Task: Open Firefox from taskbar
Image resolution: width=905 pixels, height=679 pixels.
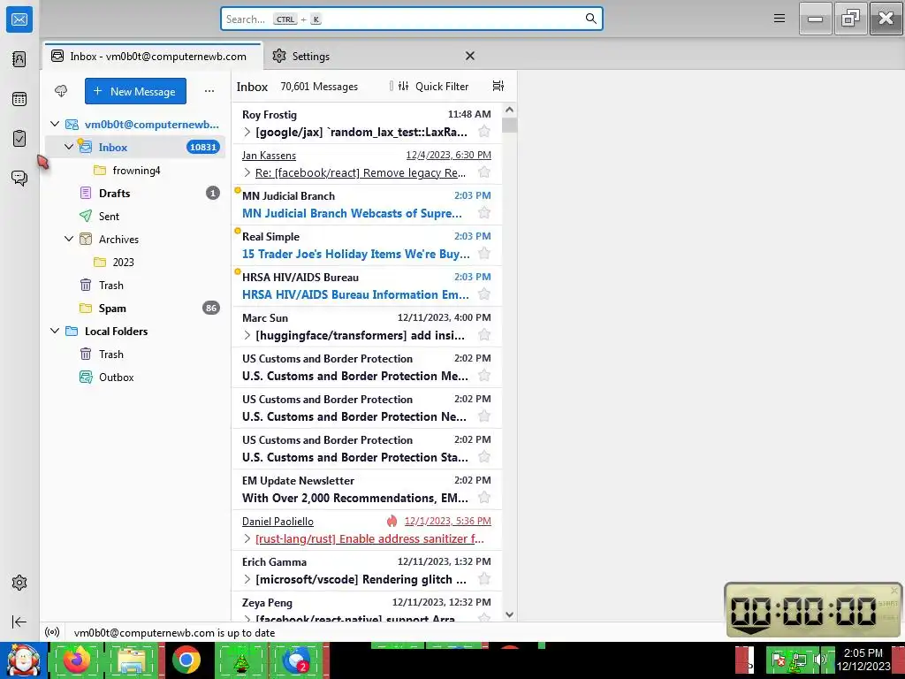Action: [x=77, y=660]
